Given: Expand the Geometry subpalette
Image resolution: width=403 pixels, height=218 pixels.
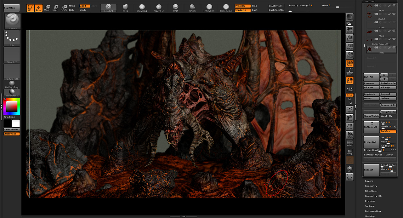Looking at the screenshot, I should tap(371, 186).
